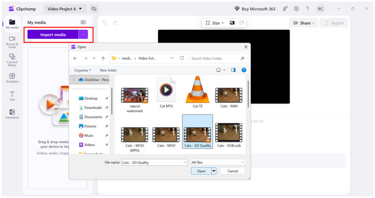Open file dialog help icon
The height and width of the screenshot is (198, 375).
[x=244, y=70]
